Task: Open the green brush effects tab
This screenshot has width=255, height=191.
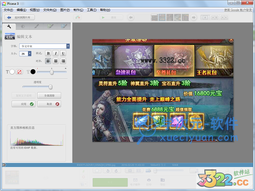Action: click(x=50, y=27)
